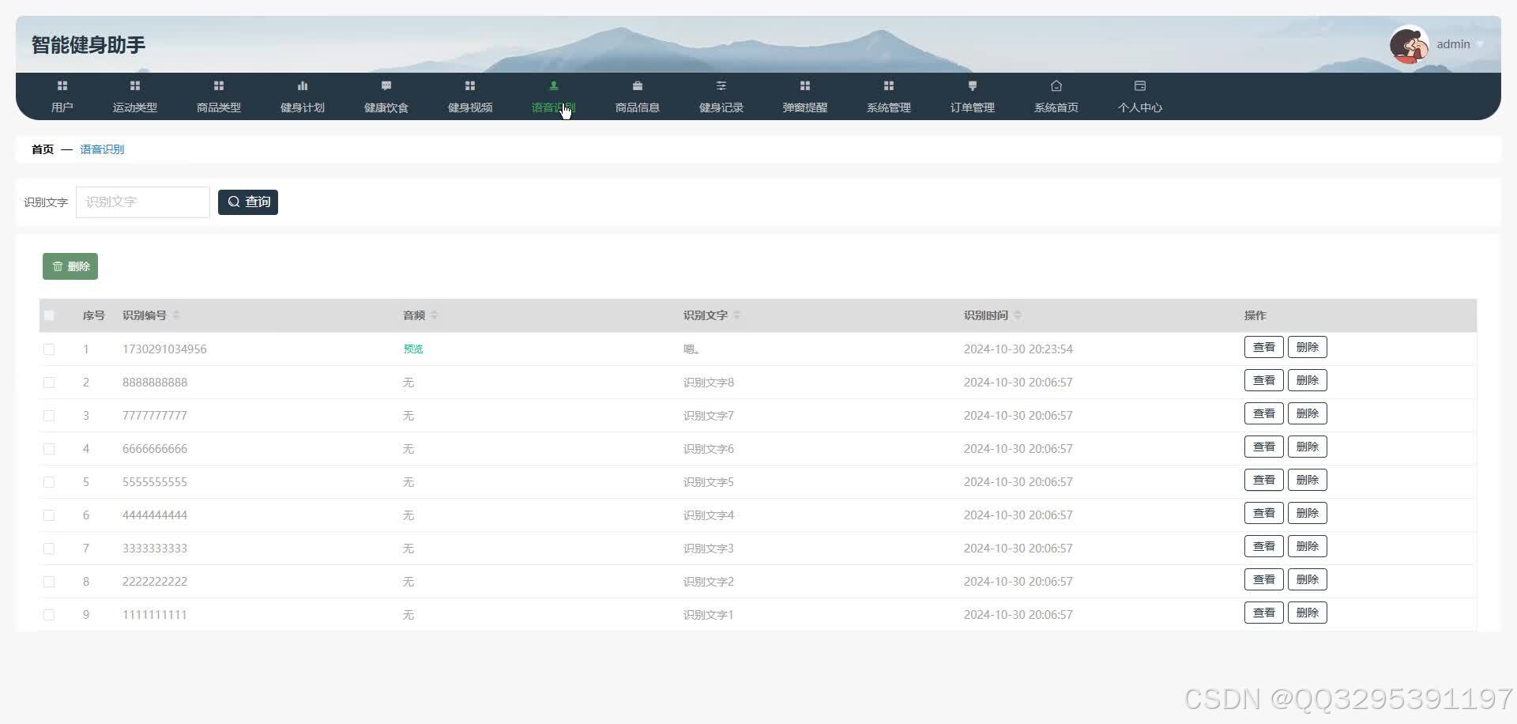1517x724 pixels.
Task: Click 首页 in the breadcrumb
Action: (x=43, y=149)
